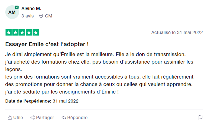
Task: Click "Actualisé le 31 mai 2022" date
Action: (177, 32)
